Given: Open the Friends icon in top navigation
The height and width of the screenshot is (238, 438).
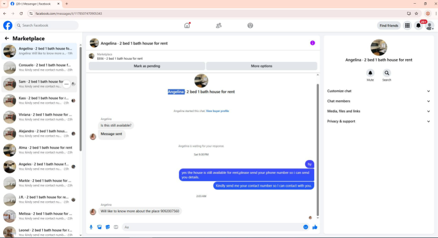Looking at the screenshot, I should 219,25.
